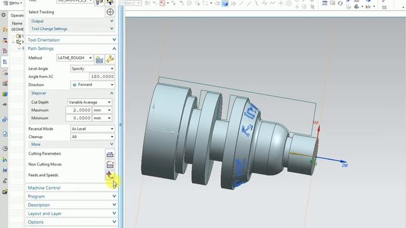Viewport: 406px width, 228px height.
Task: Open the Cutting Parameters dialog icon
Action: [x=110, y=155]
